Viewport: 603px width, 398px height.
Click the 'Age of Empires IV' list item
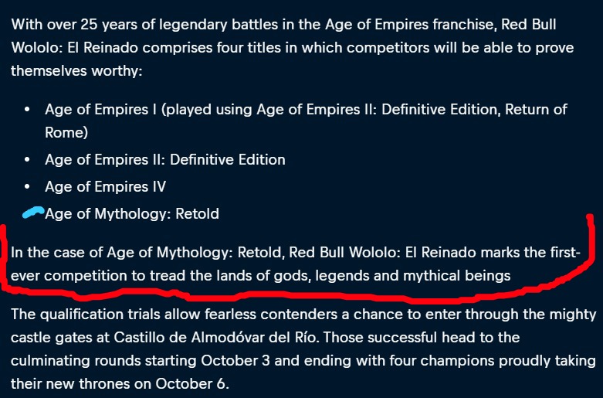[105, 187]
